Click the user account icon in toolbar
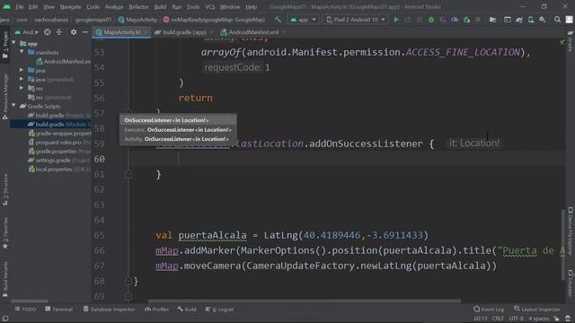The width and height of the screenshot is (575, 323). pos(569,20)
